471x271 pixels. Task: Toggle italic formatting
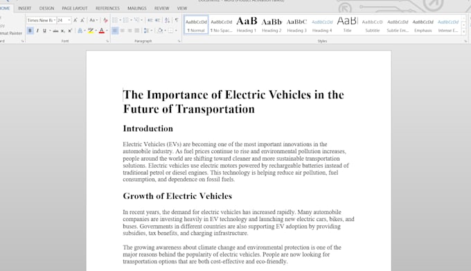(37, 30)
